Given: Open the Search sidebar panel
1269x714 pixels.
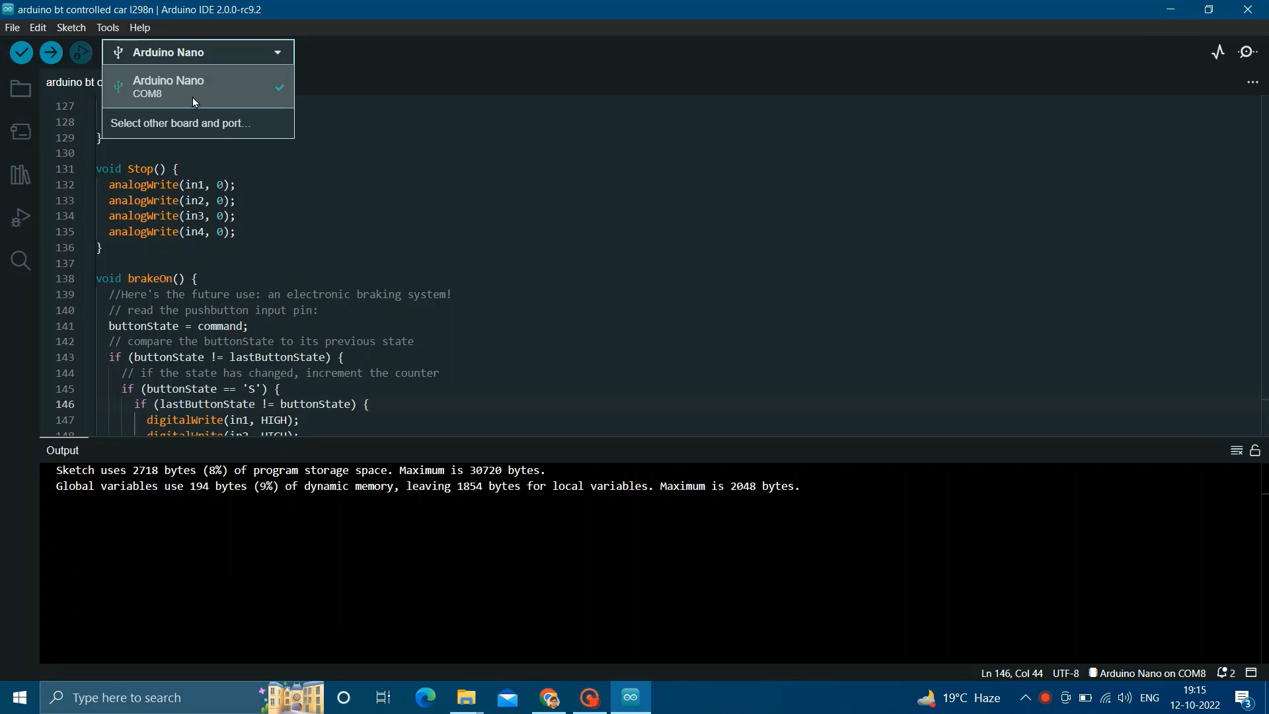Looking at the screenshot, I should [x=20, y=260].
